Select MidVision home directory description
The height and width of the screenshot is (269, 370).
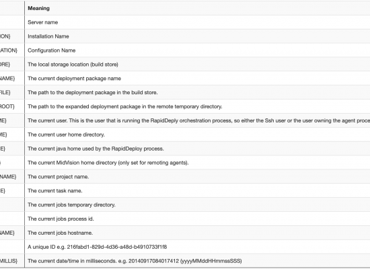tap(108, 163)
